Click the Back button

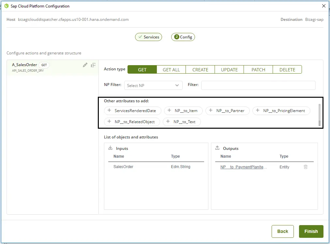coord(283,231)
